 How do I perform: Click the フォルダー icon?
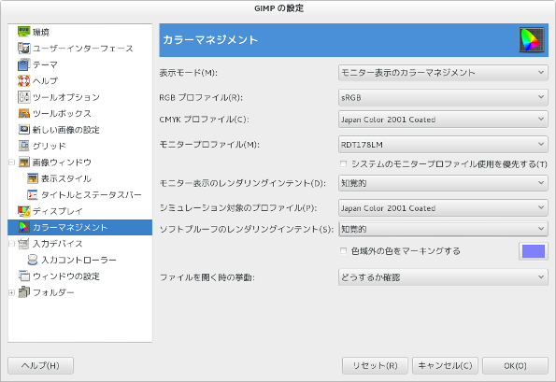coord(23,292)
